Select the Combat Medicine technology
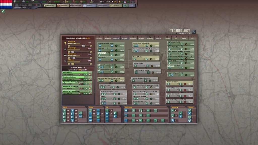258x145 pixels. tap(111, 45)
